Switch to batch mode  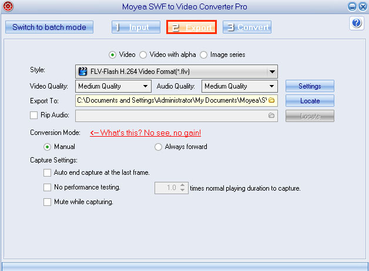[49, 27]
